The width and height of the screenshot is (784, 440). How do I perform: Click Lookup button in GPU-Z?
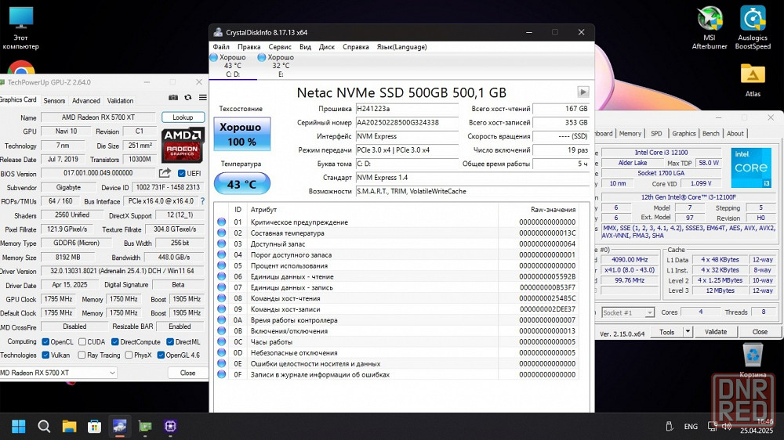(183, 117)
